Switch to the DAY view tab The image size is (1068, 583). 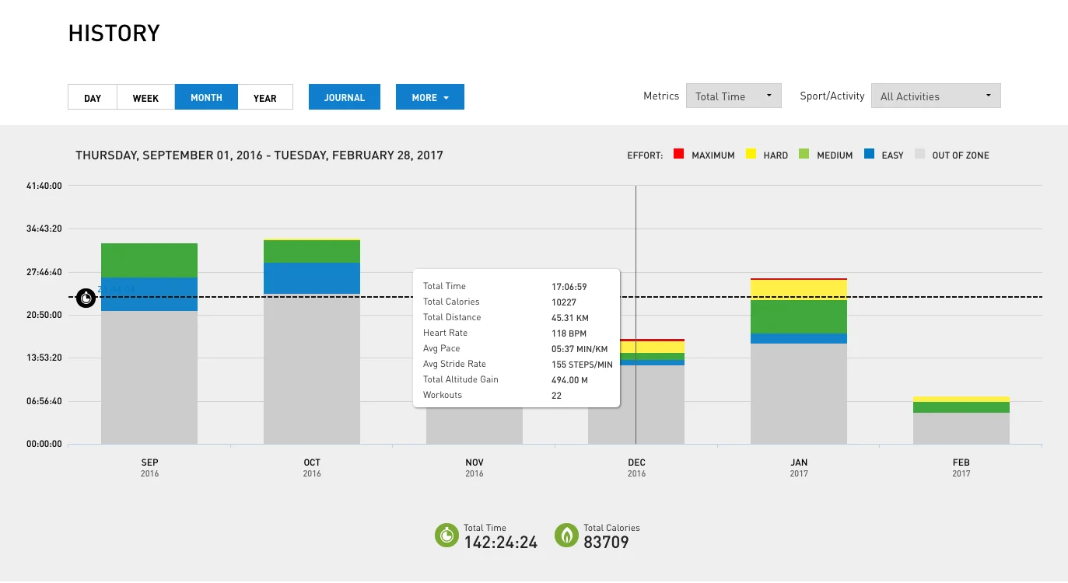point(93,97)
